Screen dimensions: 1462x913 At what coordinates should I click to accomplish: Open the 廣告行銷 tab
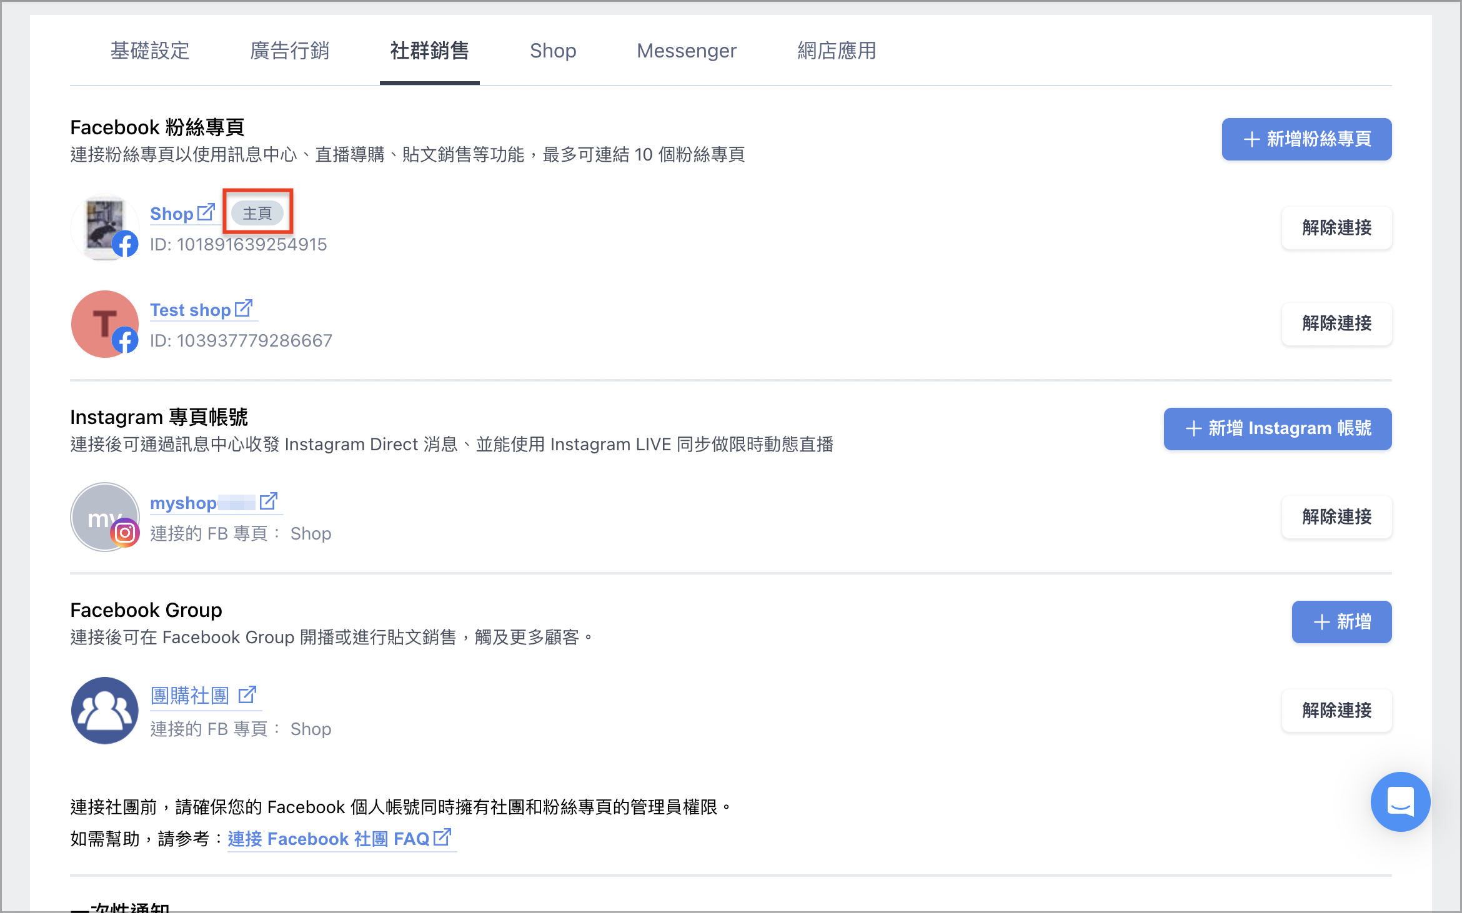click(x=290, y=51)
